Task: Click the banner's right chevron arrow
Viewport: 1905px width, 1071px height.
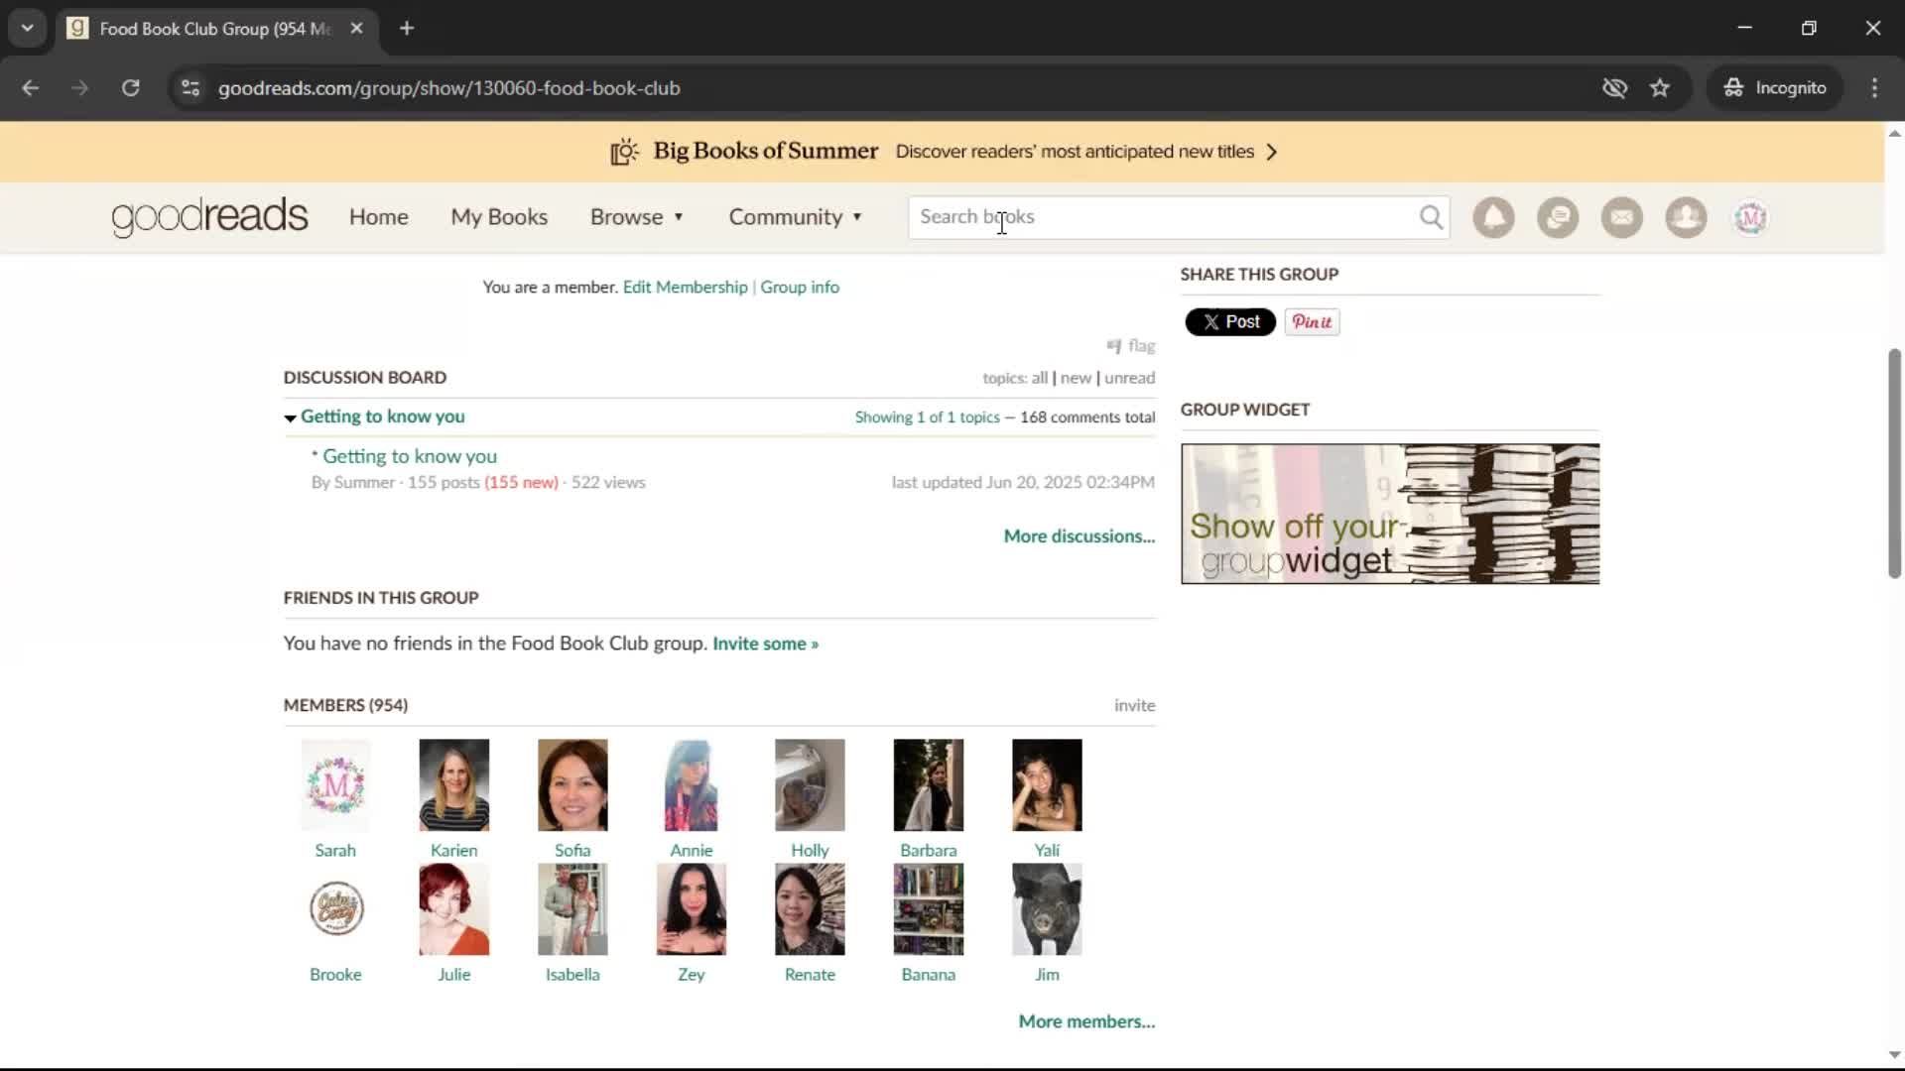Action: tap(1272, 152)
